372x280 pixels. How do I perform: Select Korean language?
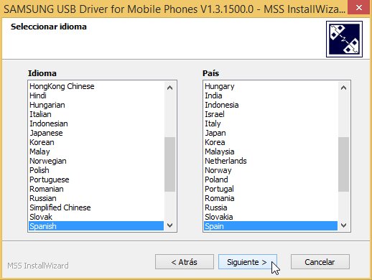tap(96, 142)
